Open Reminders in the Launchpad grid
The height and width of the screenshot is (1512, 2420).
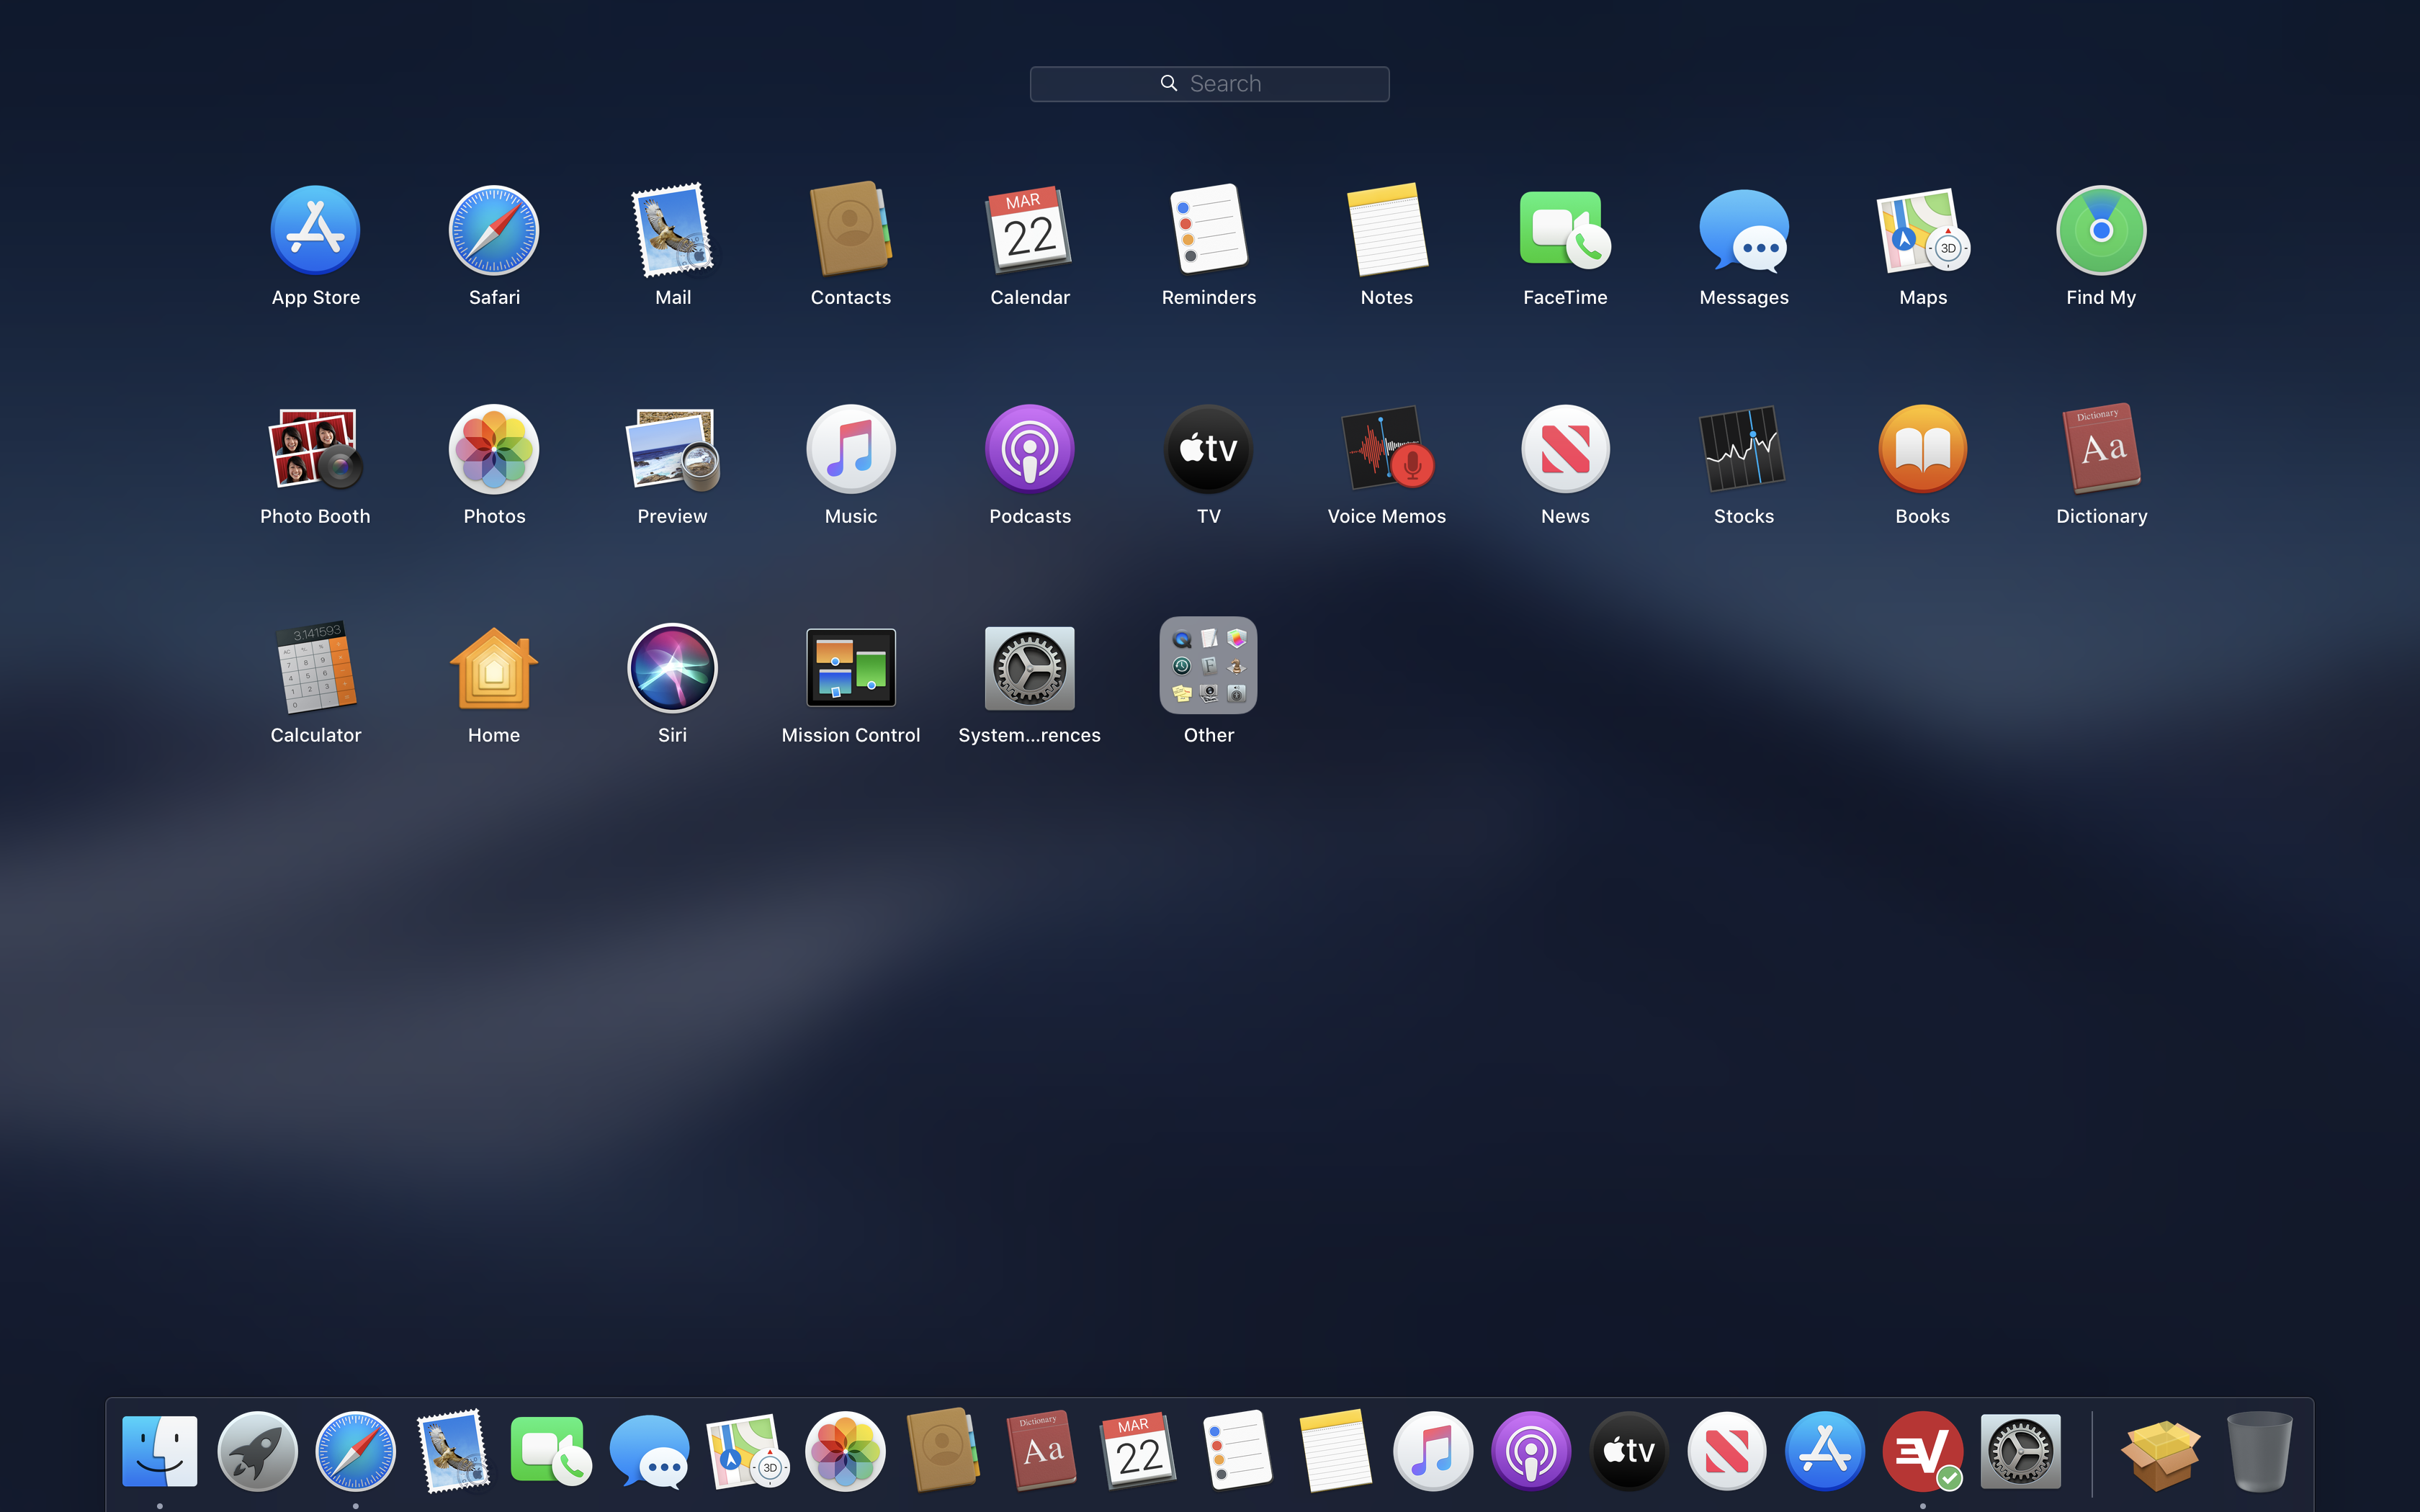pyautogui.click(x=1208, y=231)
